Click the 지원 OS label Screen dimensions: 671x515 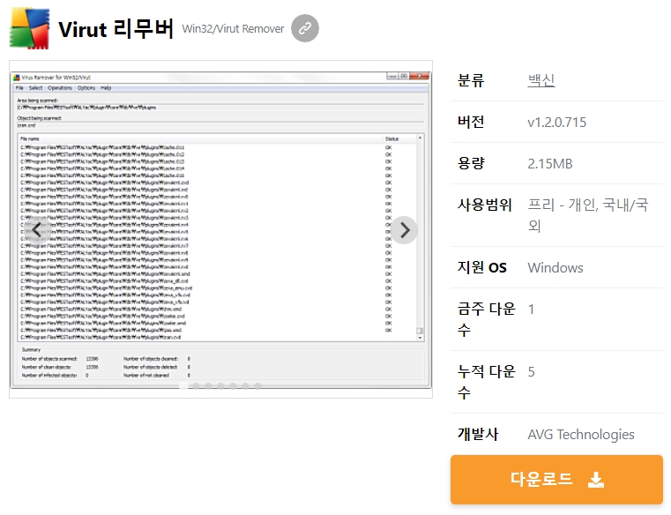tap(481, 267)
